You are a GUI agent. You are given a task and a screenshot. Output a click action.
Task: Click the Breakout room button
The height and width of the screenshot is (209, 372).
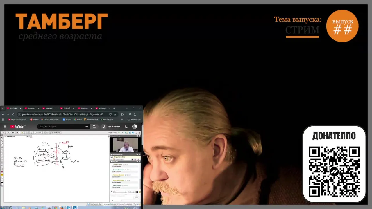point(56,133)
